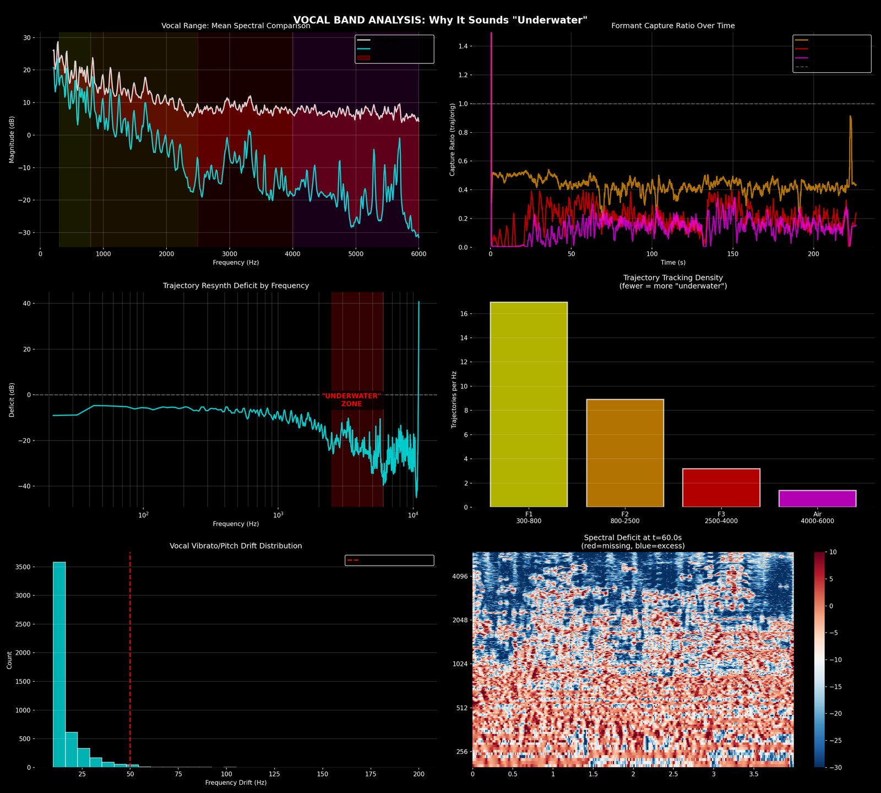Click the cyan line swatch in the spectral legend
The height and width of the screenshot is (793, 881).
[363, 49]
